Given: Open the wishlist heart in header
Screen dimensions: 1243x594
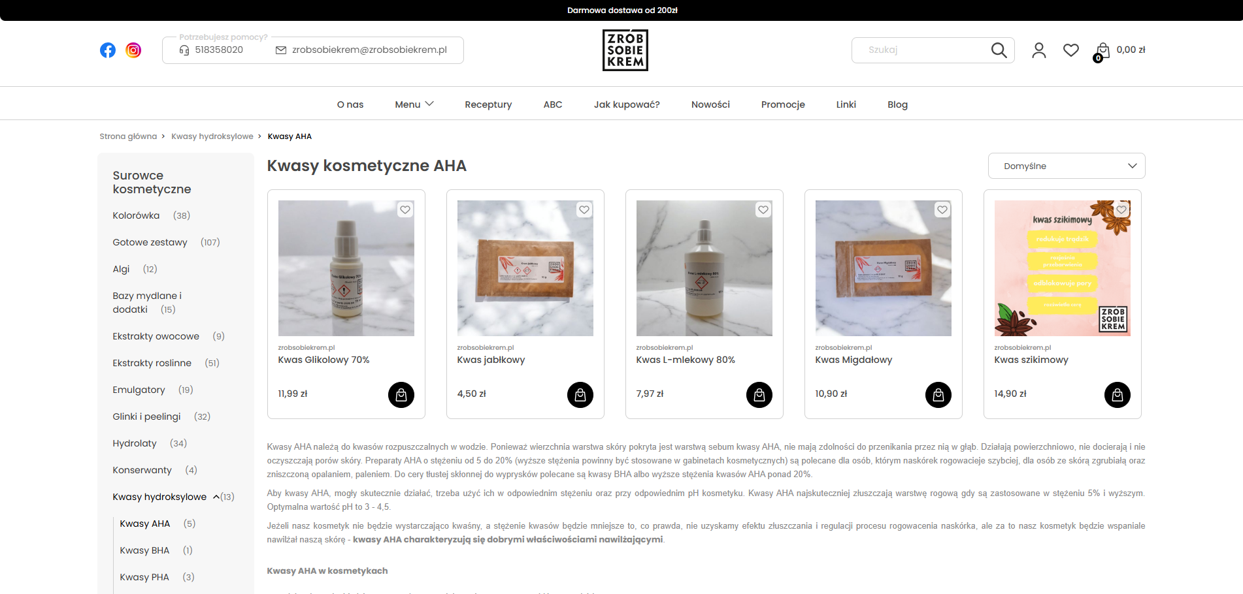Looking at the screenshot, I should [x=1071, y=50].
